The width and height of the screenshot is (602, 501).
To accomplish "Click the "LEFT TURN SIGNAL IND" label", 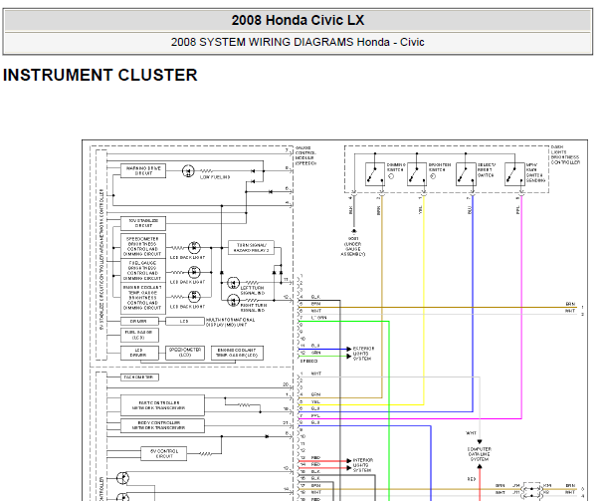I will point(252,291).
